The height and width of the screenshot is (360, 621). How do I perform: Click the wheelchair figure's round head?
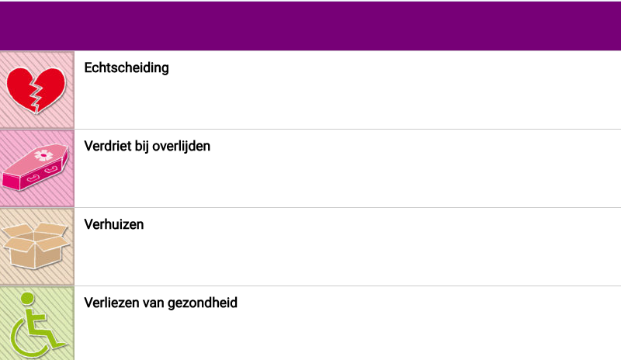pos(28,298)
